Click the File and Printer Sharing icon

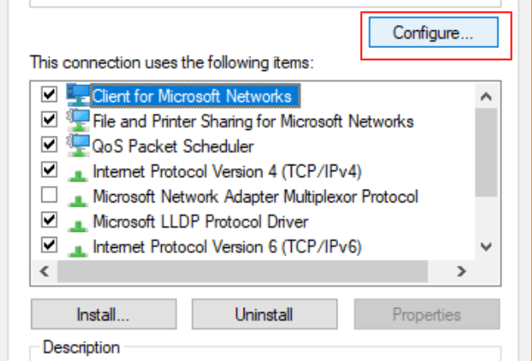pyautogui.click(x=78, y=120)
